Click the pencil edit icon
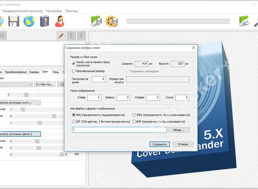This screenshot has height=189, width=258. [61, 36]
